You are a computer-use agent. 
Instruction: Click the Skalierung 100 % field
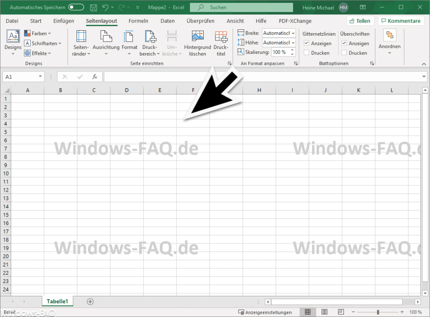pos(281,52)
